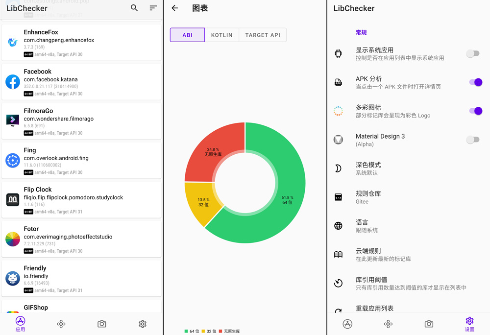Toggle the Material Design 3 switch
Screen dimensions: 490x335
(473, 140)
